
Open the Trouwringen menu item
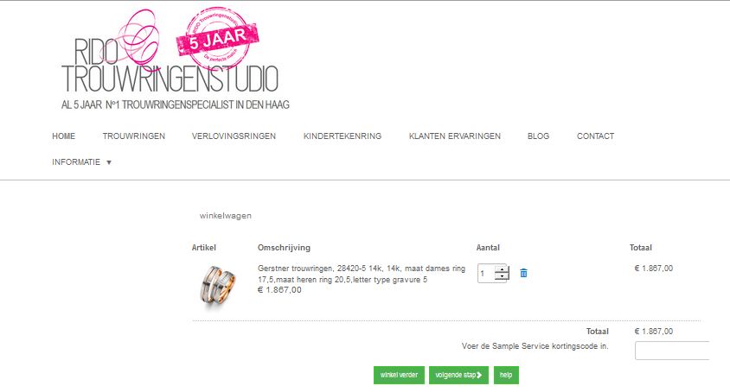pyautogui.click(x=133, y=136)
